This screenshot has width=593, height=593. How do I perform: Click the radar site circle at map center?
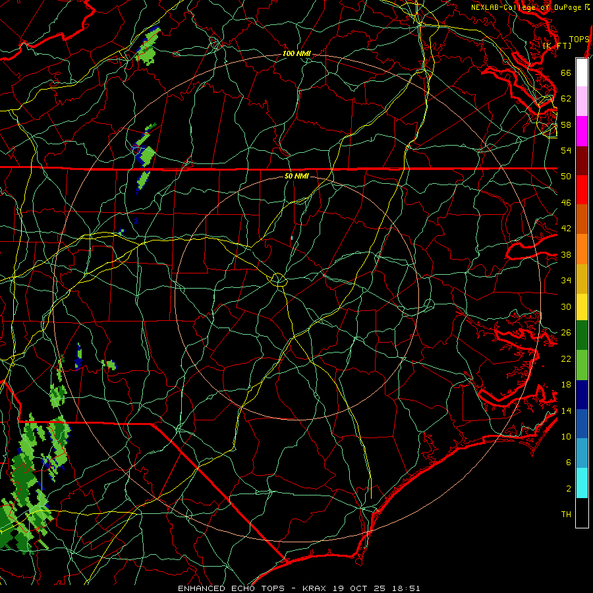click(278, 279)
